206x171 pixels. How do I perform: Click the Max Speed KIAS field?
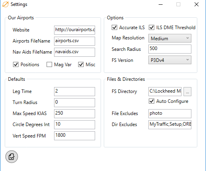coord(75,113)
